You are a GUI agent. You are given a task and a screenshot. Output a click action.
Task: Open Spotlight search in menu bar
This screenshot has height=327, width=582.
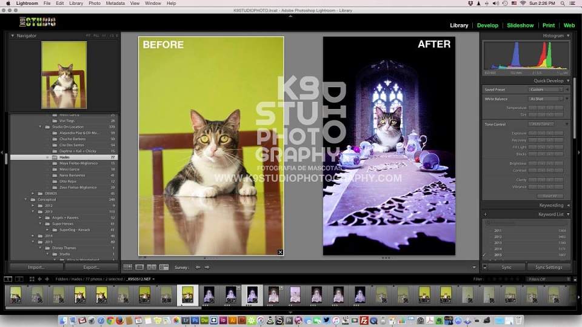[563, 4]
